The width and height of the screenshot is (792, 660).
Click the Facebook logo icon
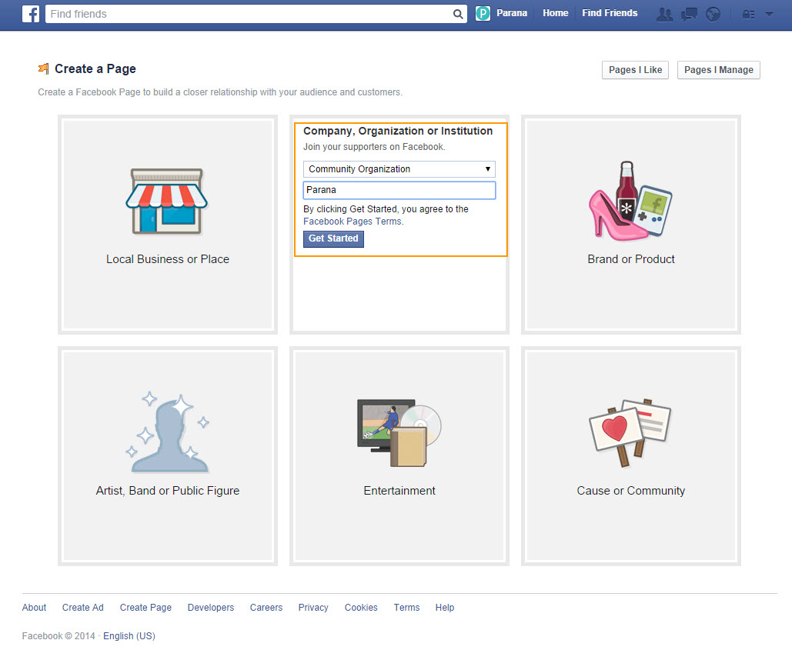pos(31,14)
